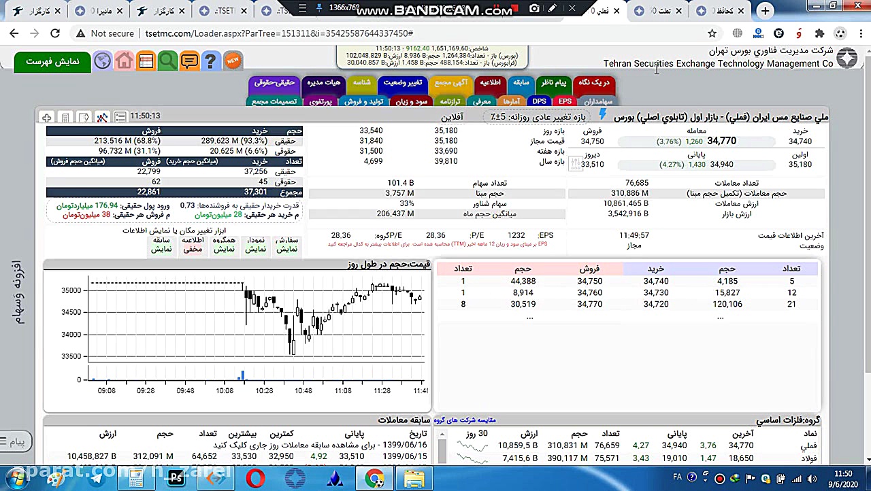
Task: Click the list settings icon beside the time
Action: 120,118
